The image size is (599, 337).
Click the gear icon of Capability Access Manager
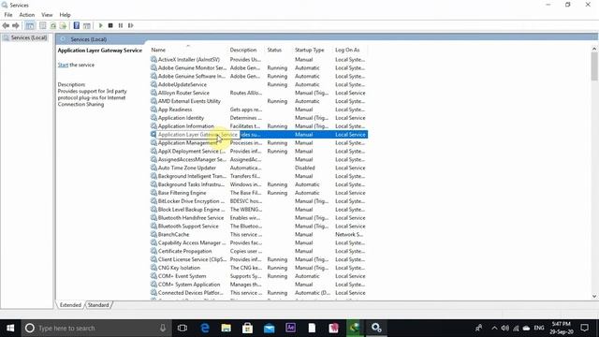pyautogui.click(x=153, y=243)
